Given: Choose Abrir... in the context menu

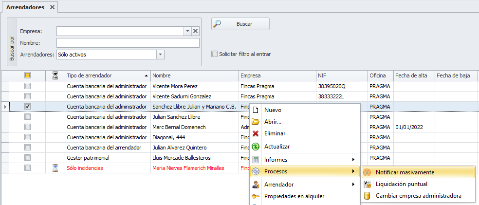Looking at the screenshot, I should [x=305, y=122].
